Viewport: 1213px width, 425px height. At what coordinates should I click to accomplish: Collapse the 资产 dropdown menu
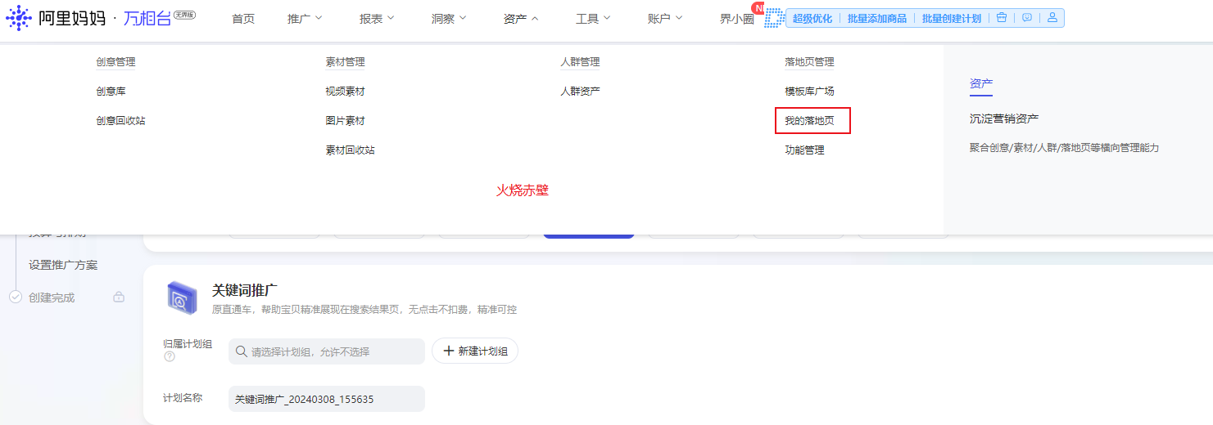click(521, 18)
